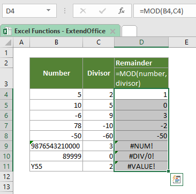Select cell with 9876543210000
Viewport: 196px width, 194px height.
tap(56, 146)
